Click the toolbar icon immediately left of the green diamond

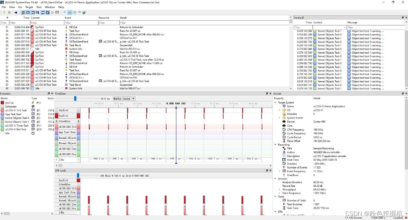click(48, 12)
